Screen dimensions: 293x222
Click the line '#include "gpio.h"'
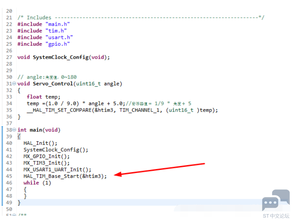pos(44,44)
